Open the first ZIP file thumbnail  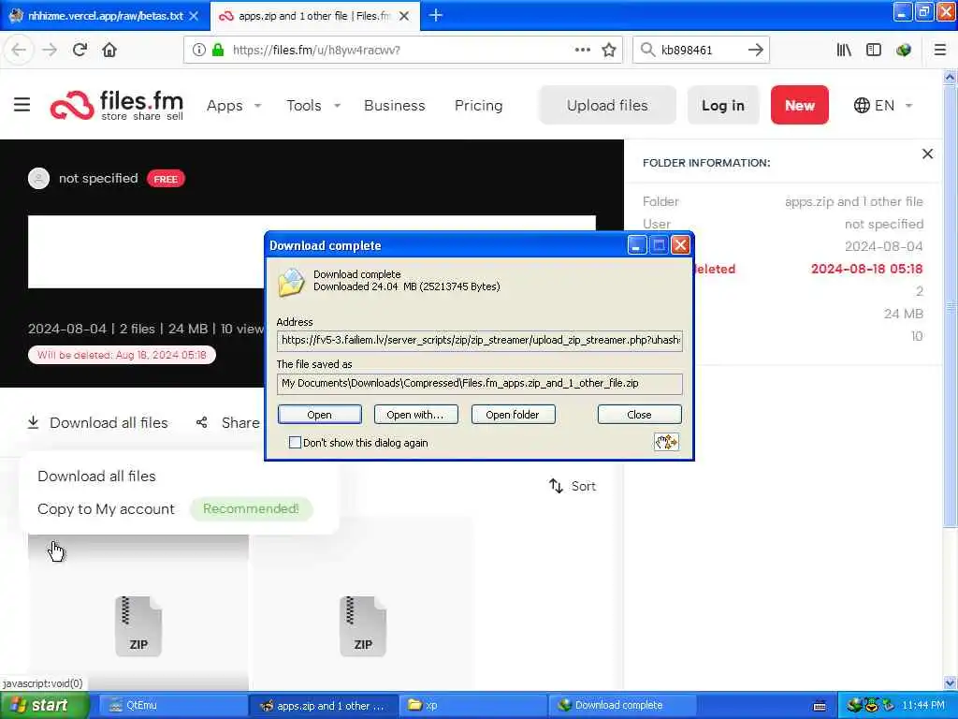138,626
